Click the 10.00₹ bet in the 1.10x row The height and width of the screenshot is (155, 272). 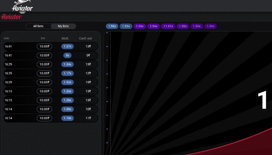[44, 118]
